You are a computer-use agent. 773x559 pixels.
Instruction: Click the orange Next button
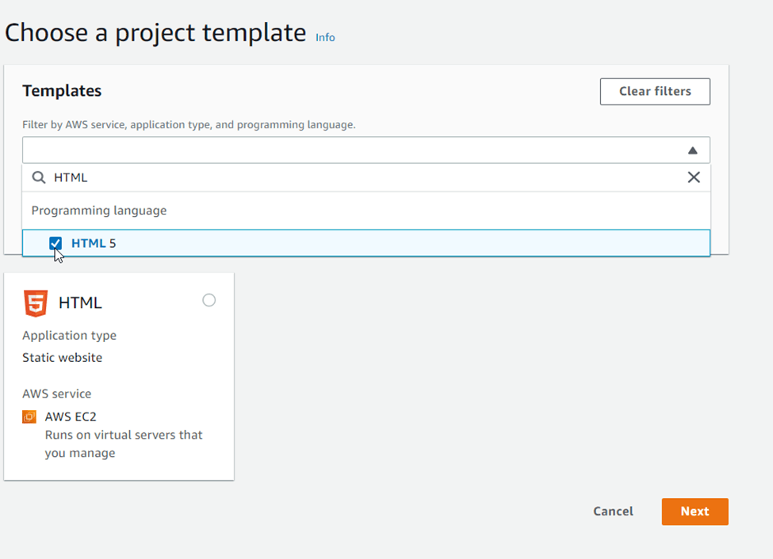[695, 511]
